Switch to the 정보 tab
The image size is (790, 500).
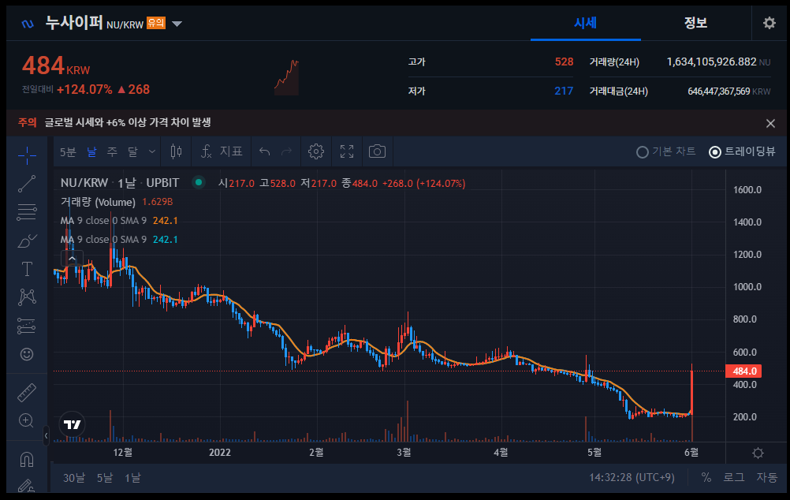[696, 23]
